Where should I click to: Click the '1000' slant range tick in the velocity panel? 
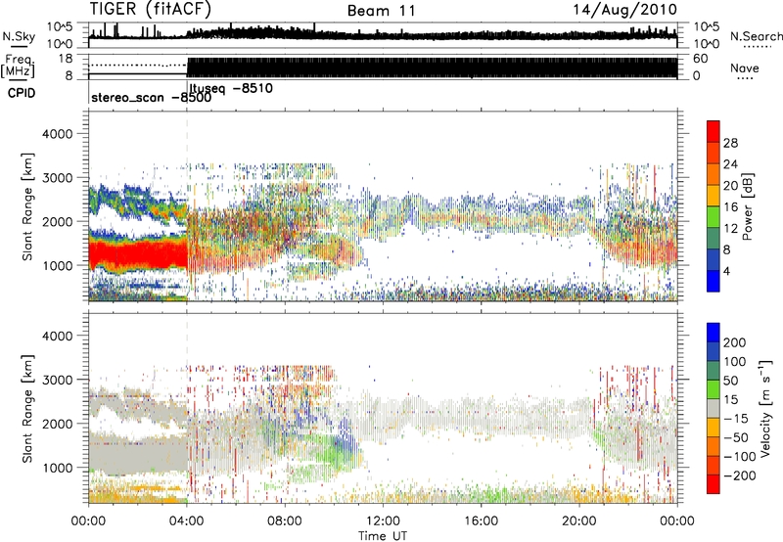coord(57,468)
